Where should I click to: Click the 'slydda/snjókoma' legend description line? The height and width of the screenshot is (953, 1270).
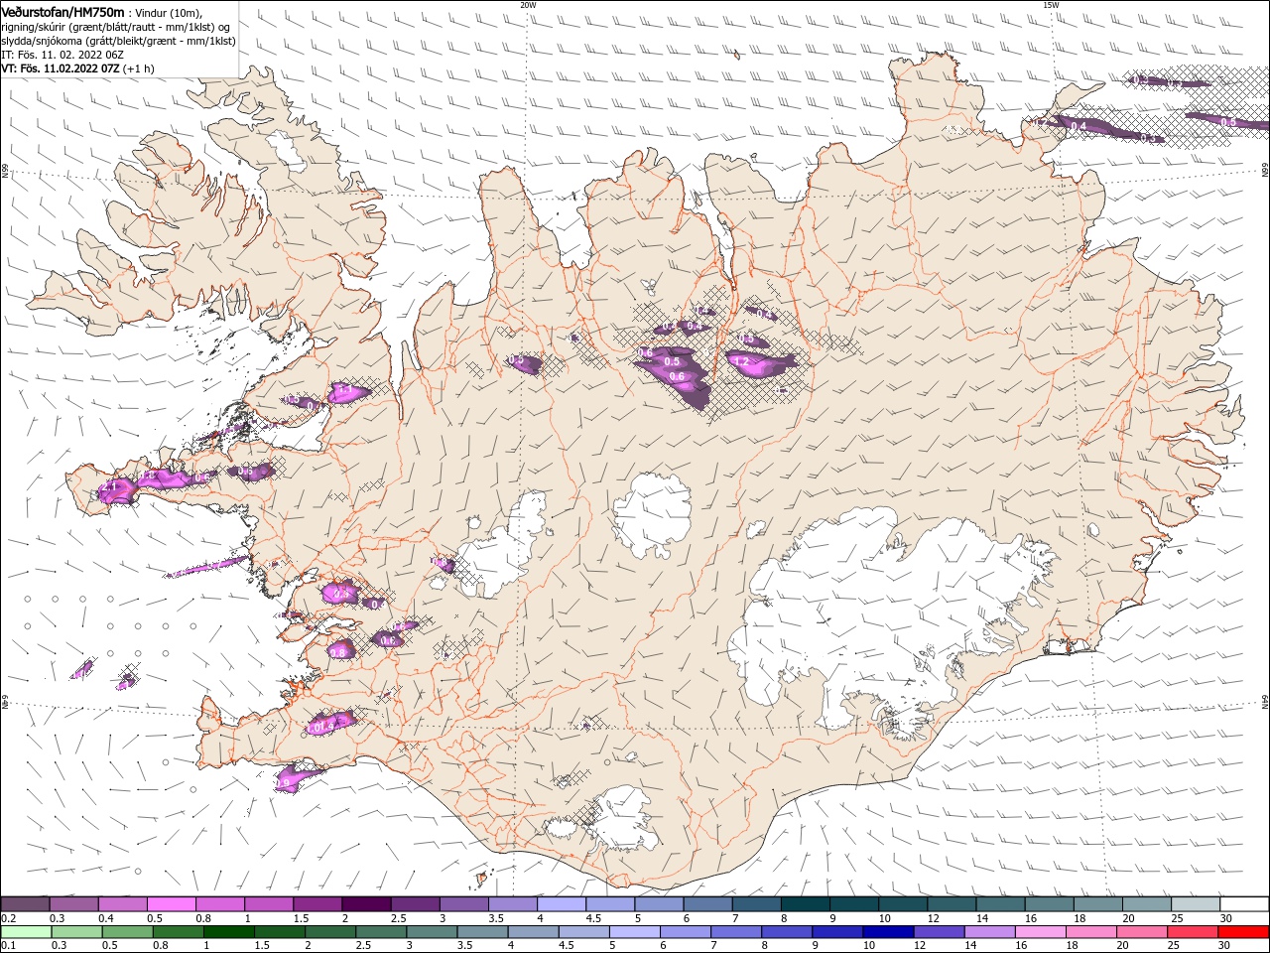(x=119, y=41)
